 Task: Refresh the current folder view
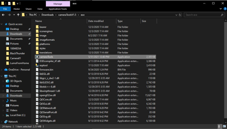(x=180, y=15)
